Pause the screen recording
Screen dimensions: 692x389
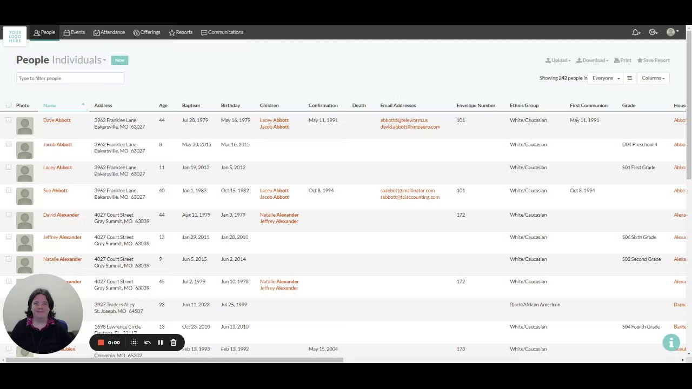[x=160, y=343]
